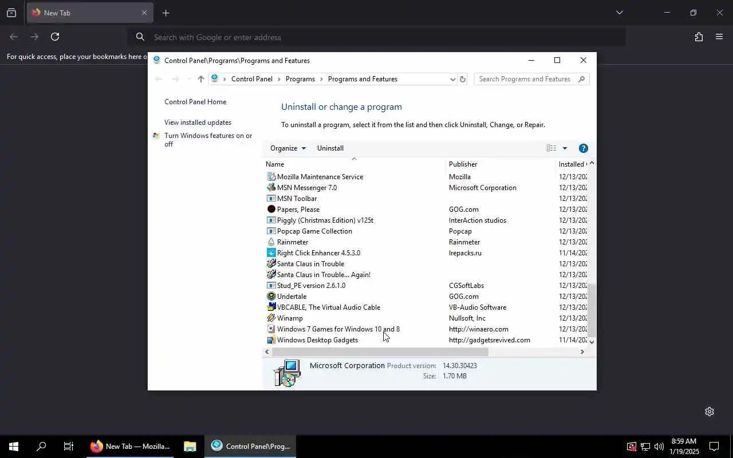Viewport: 733px width, 458px height.
Task: Select the Winamp entry name text
Action: coord(290,318)
